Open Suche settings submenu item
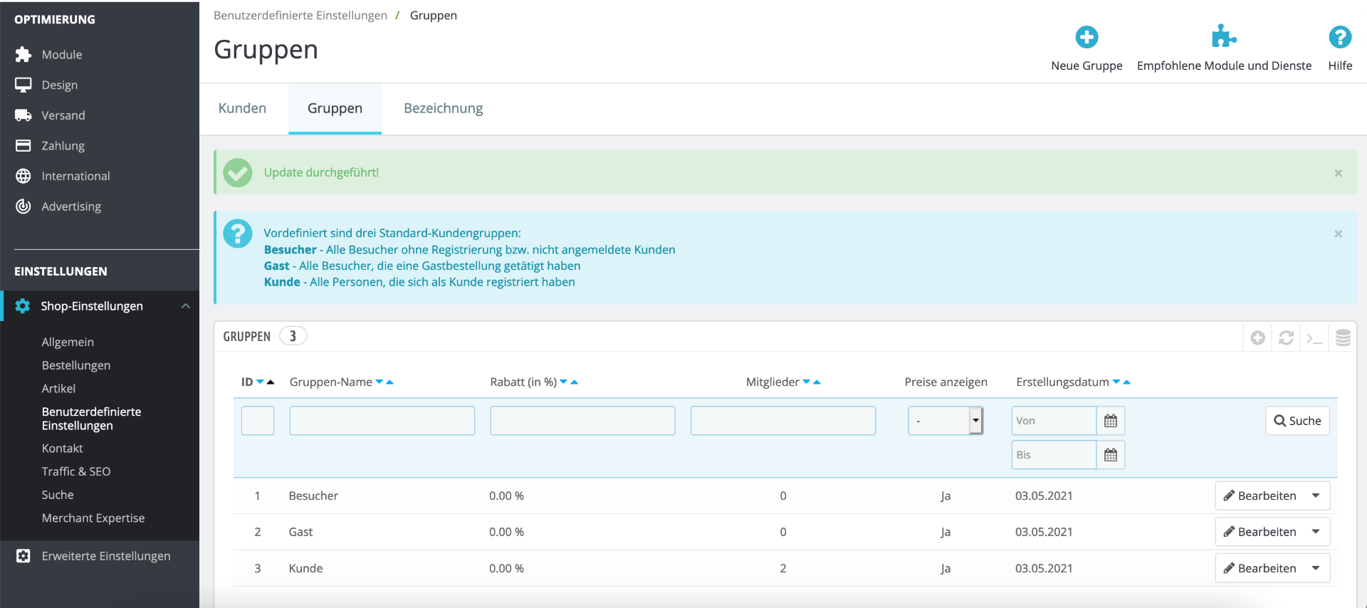This screenshot has width=1367, height=608. pyautogui.click(x=58, y=495)
